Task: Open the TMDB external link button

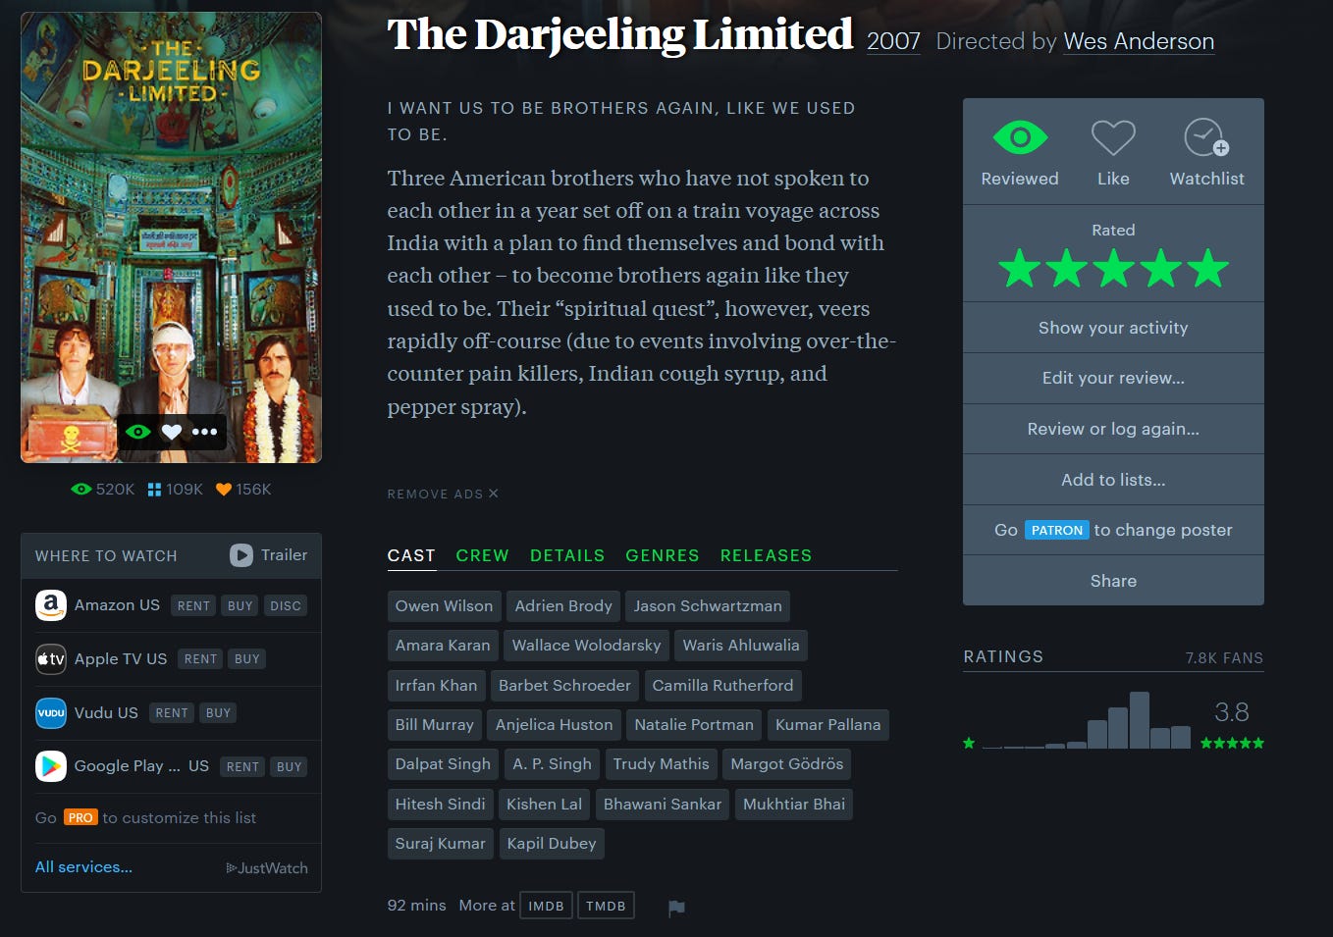Action: (606, 906)
